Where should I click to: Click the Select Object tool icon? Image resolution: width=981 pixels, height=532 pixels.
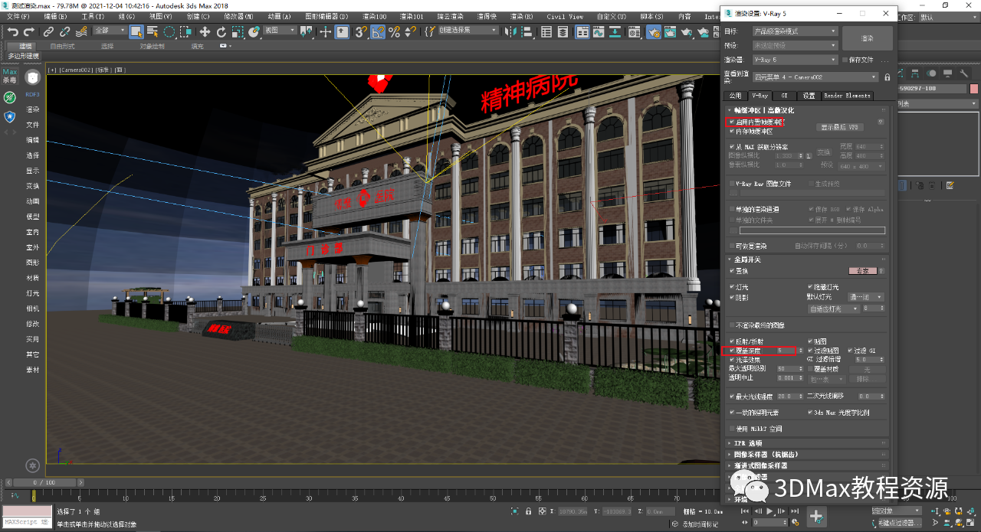pyautogui.click(x=136, y=31)
